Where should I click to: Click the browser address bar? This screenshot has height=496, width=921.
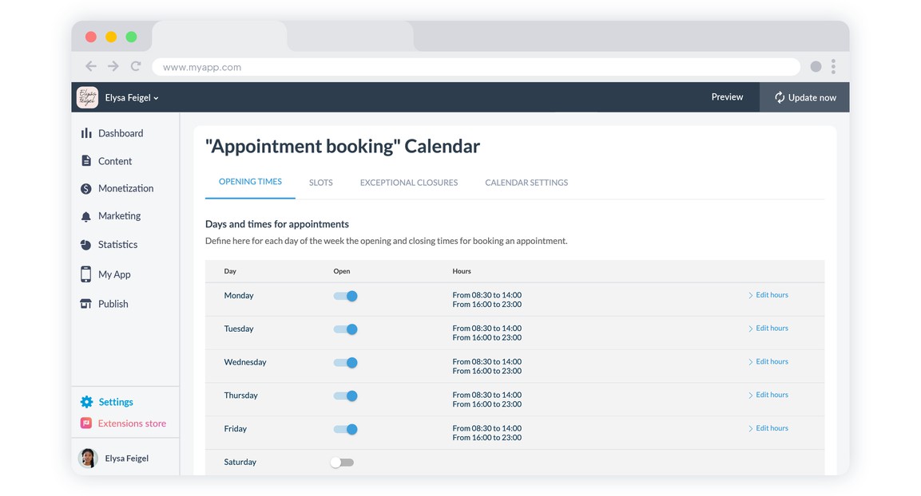pyautogui.click(x=475, y=68)
